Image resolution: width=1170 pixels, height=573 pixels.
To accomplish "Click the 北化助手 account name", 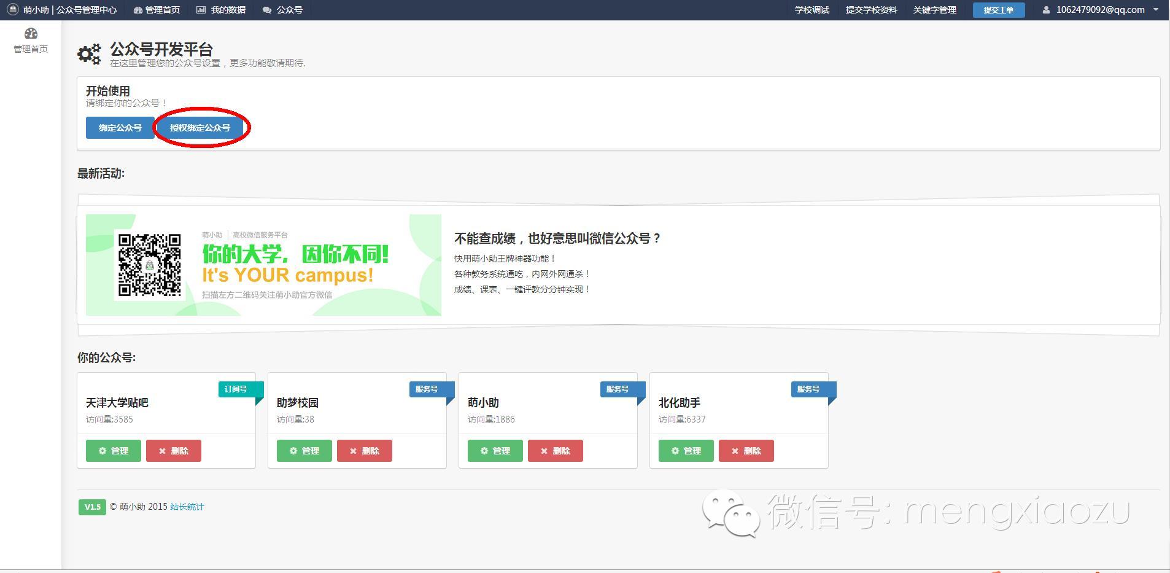I will (x=680, y=403).
